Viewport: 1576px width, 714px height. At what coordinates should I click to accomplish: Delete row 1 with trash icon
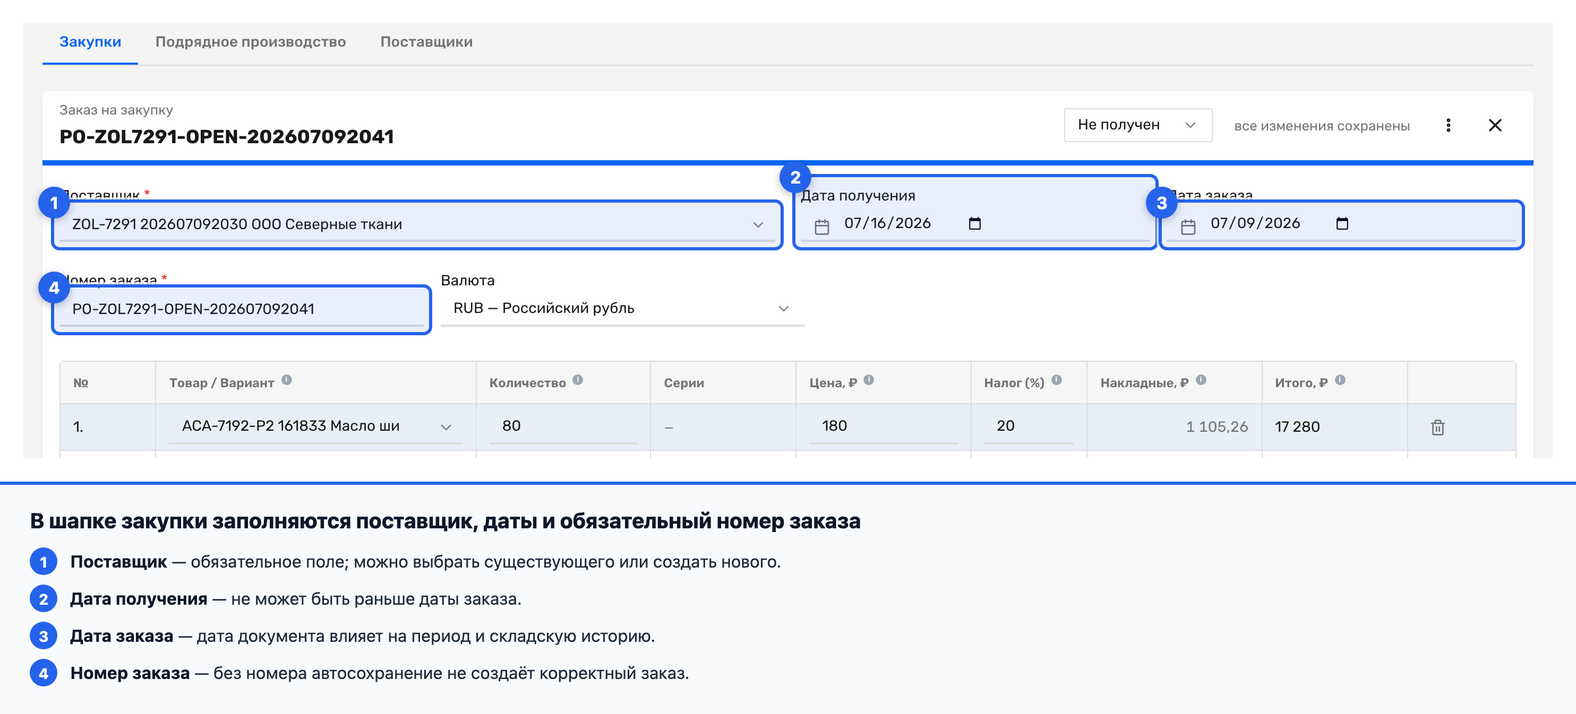coord(1438,426)
